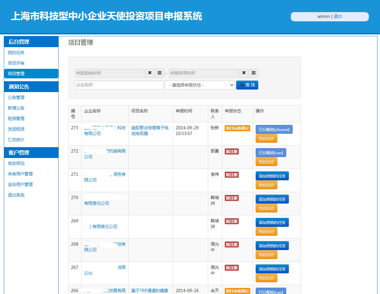The image size is (380, 294).
Task: Select 汇总统计 from the sidebar
Action: coord(16,140)
